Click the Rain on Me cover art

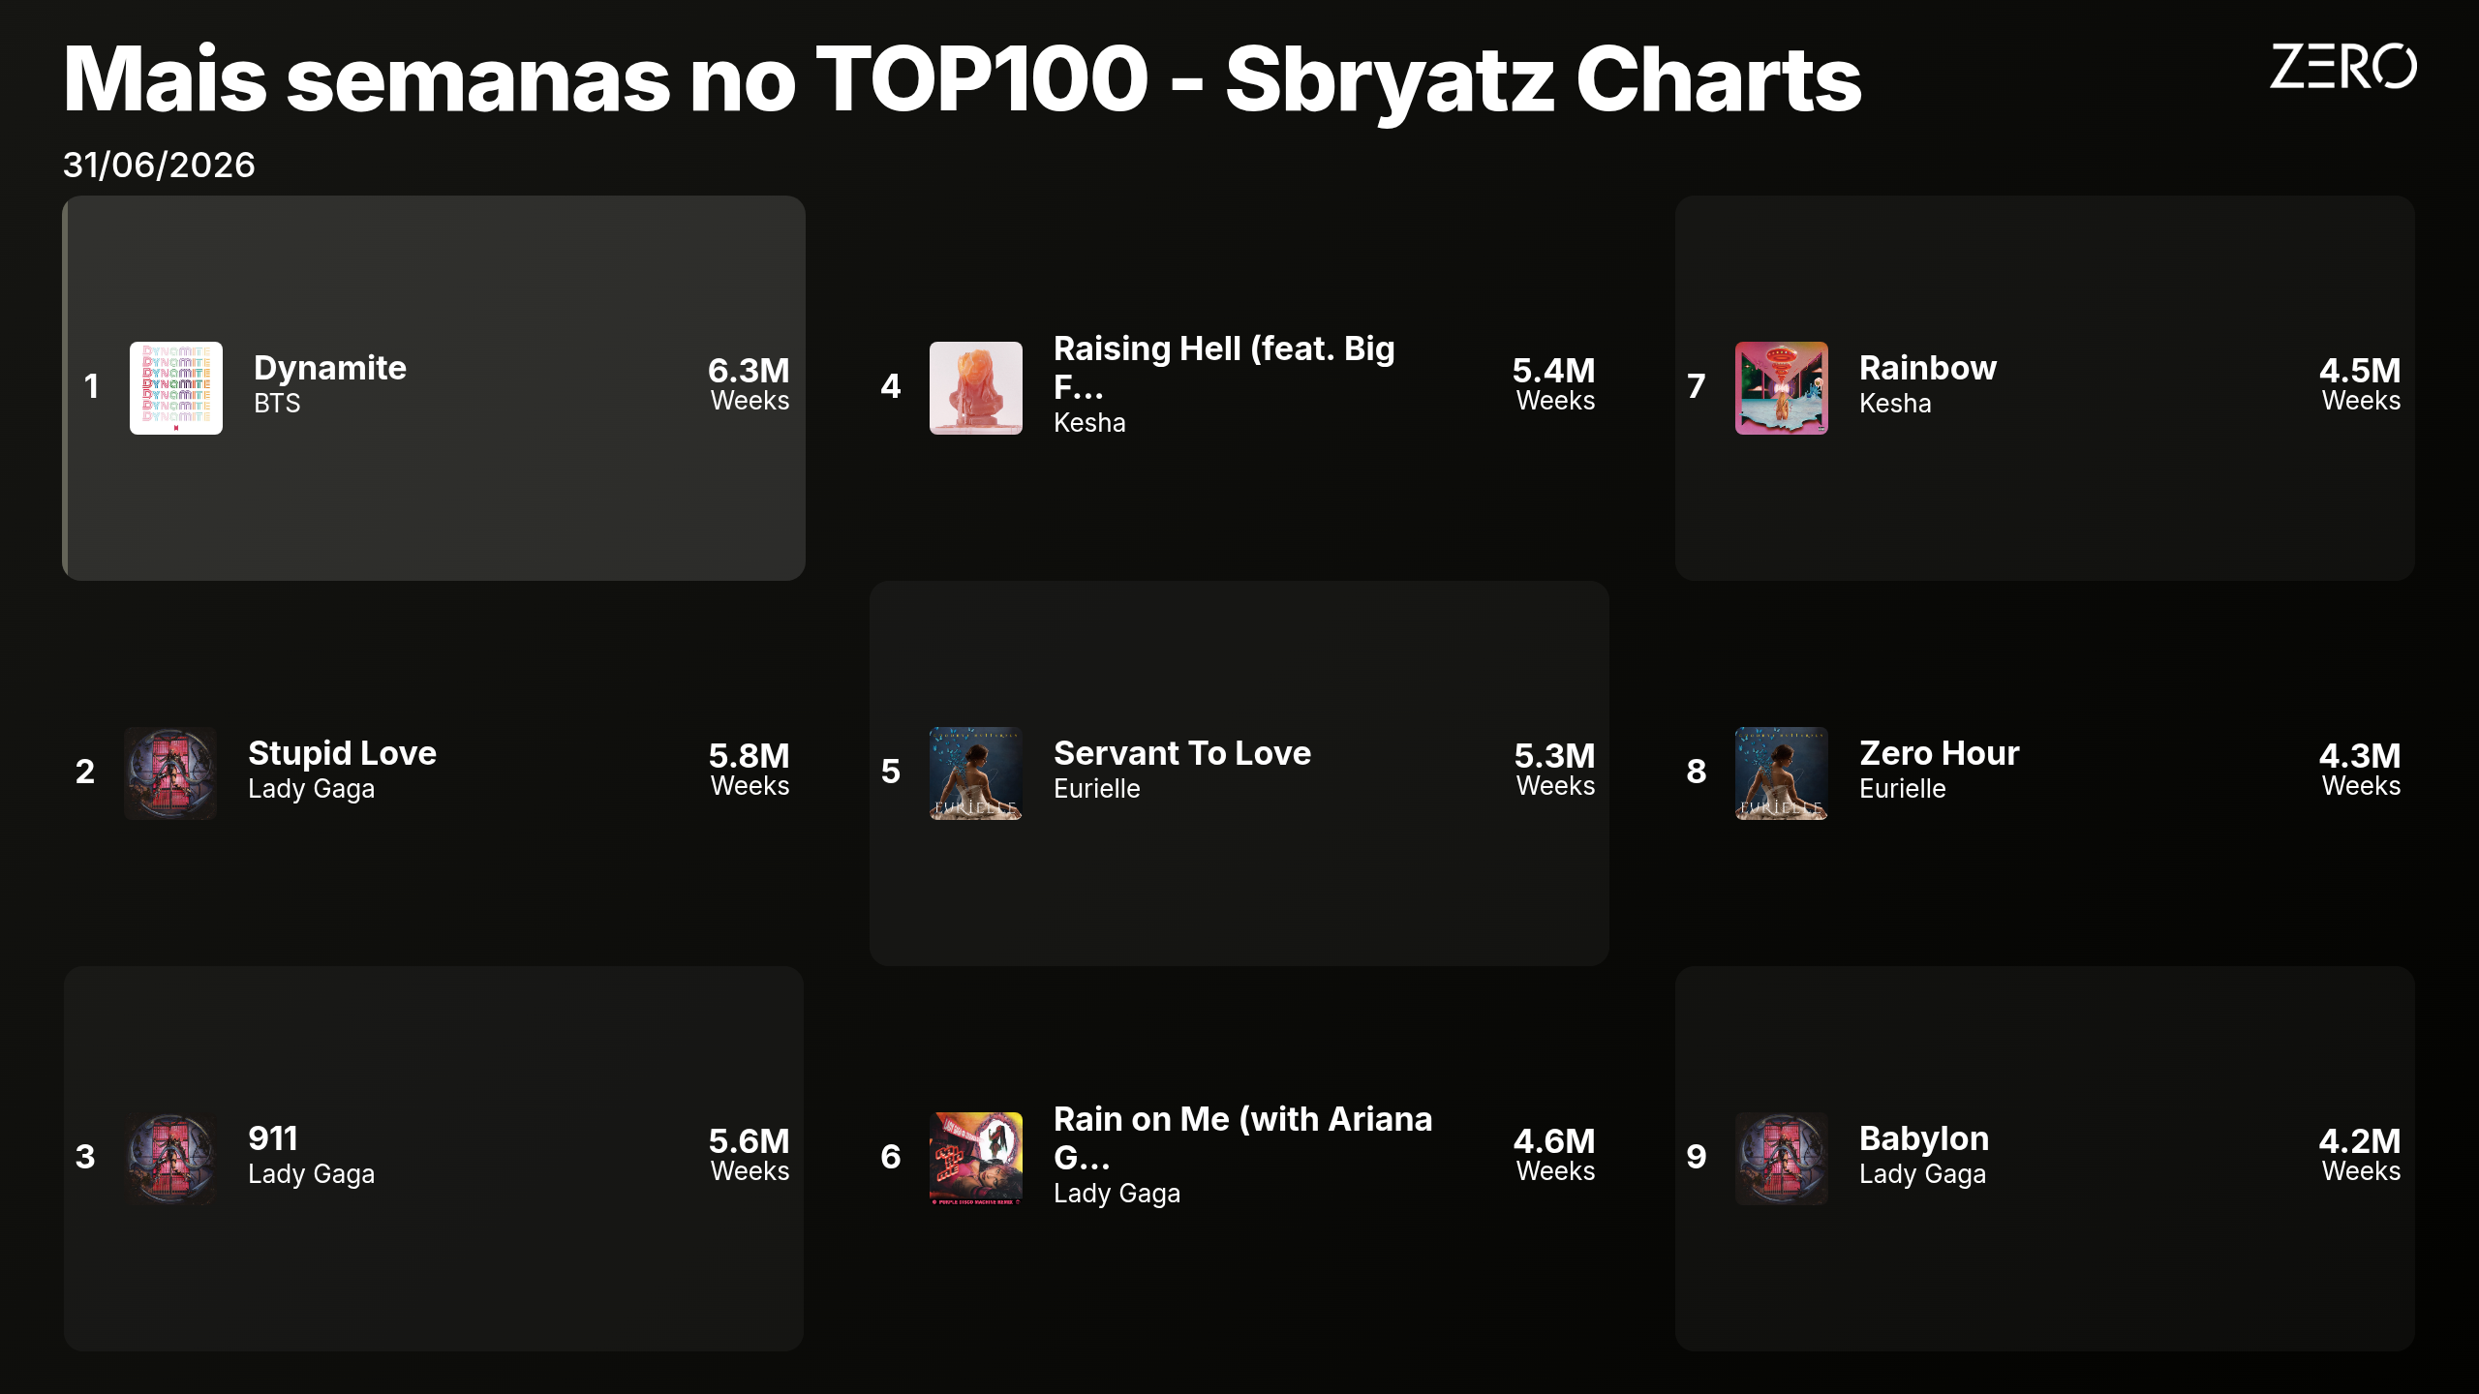point(976,1158)
